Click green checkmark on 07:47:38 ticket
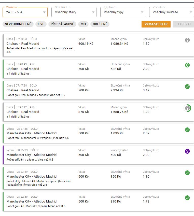 coord(187,87)
